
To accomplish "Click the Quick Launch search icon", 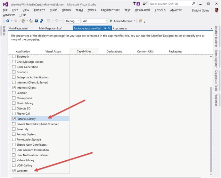I will [x=193, y=4].
